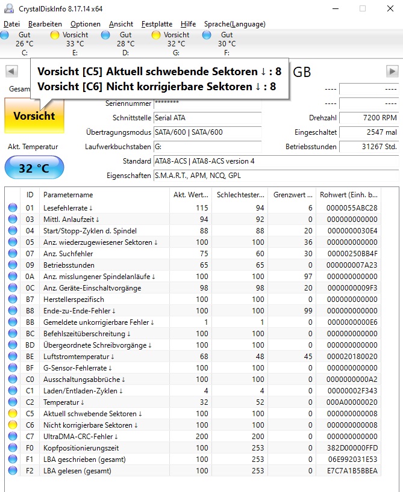Click blue status icon for UltraDMA-CRC-Fehler
Image resolution: width=403 pixels, height=492 pixels.
pos(13,436)
